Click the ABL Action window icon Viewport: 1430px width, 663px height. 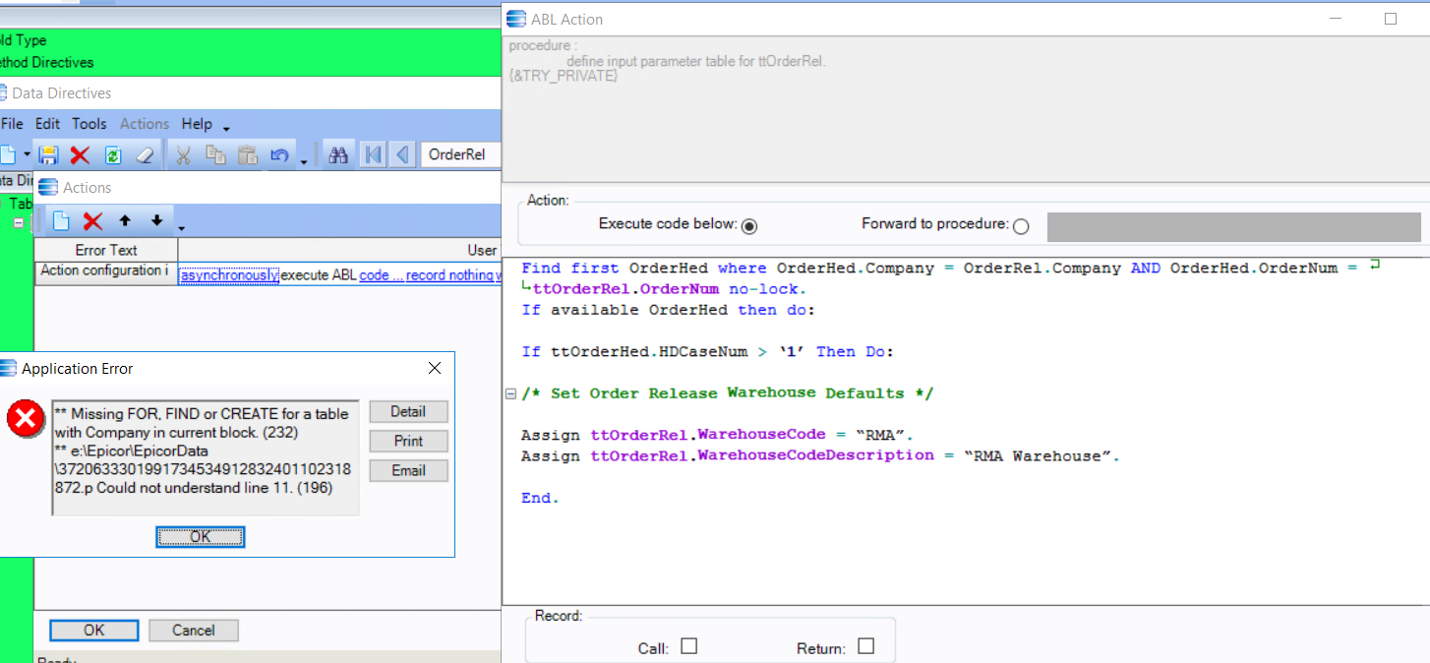[x=515, y=19]
